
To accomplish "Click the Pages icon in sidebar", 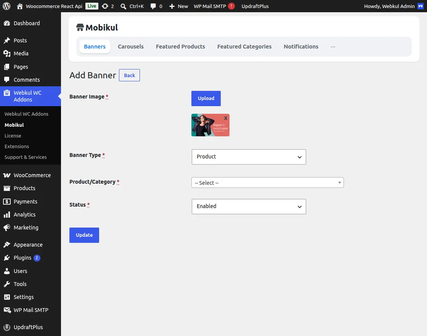I will pos(7,67).
